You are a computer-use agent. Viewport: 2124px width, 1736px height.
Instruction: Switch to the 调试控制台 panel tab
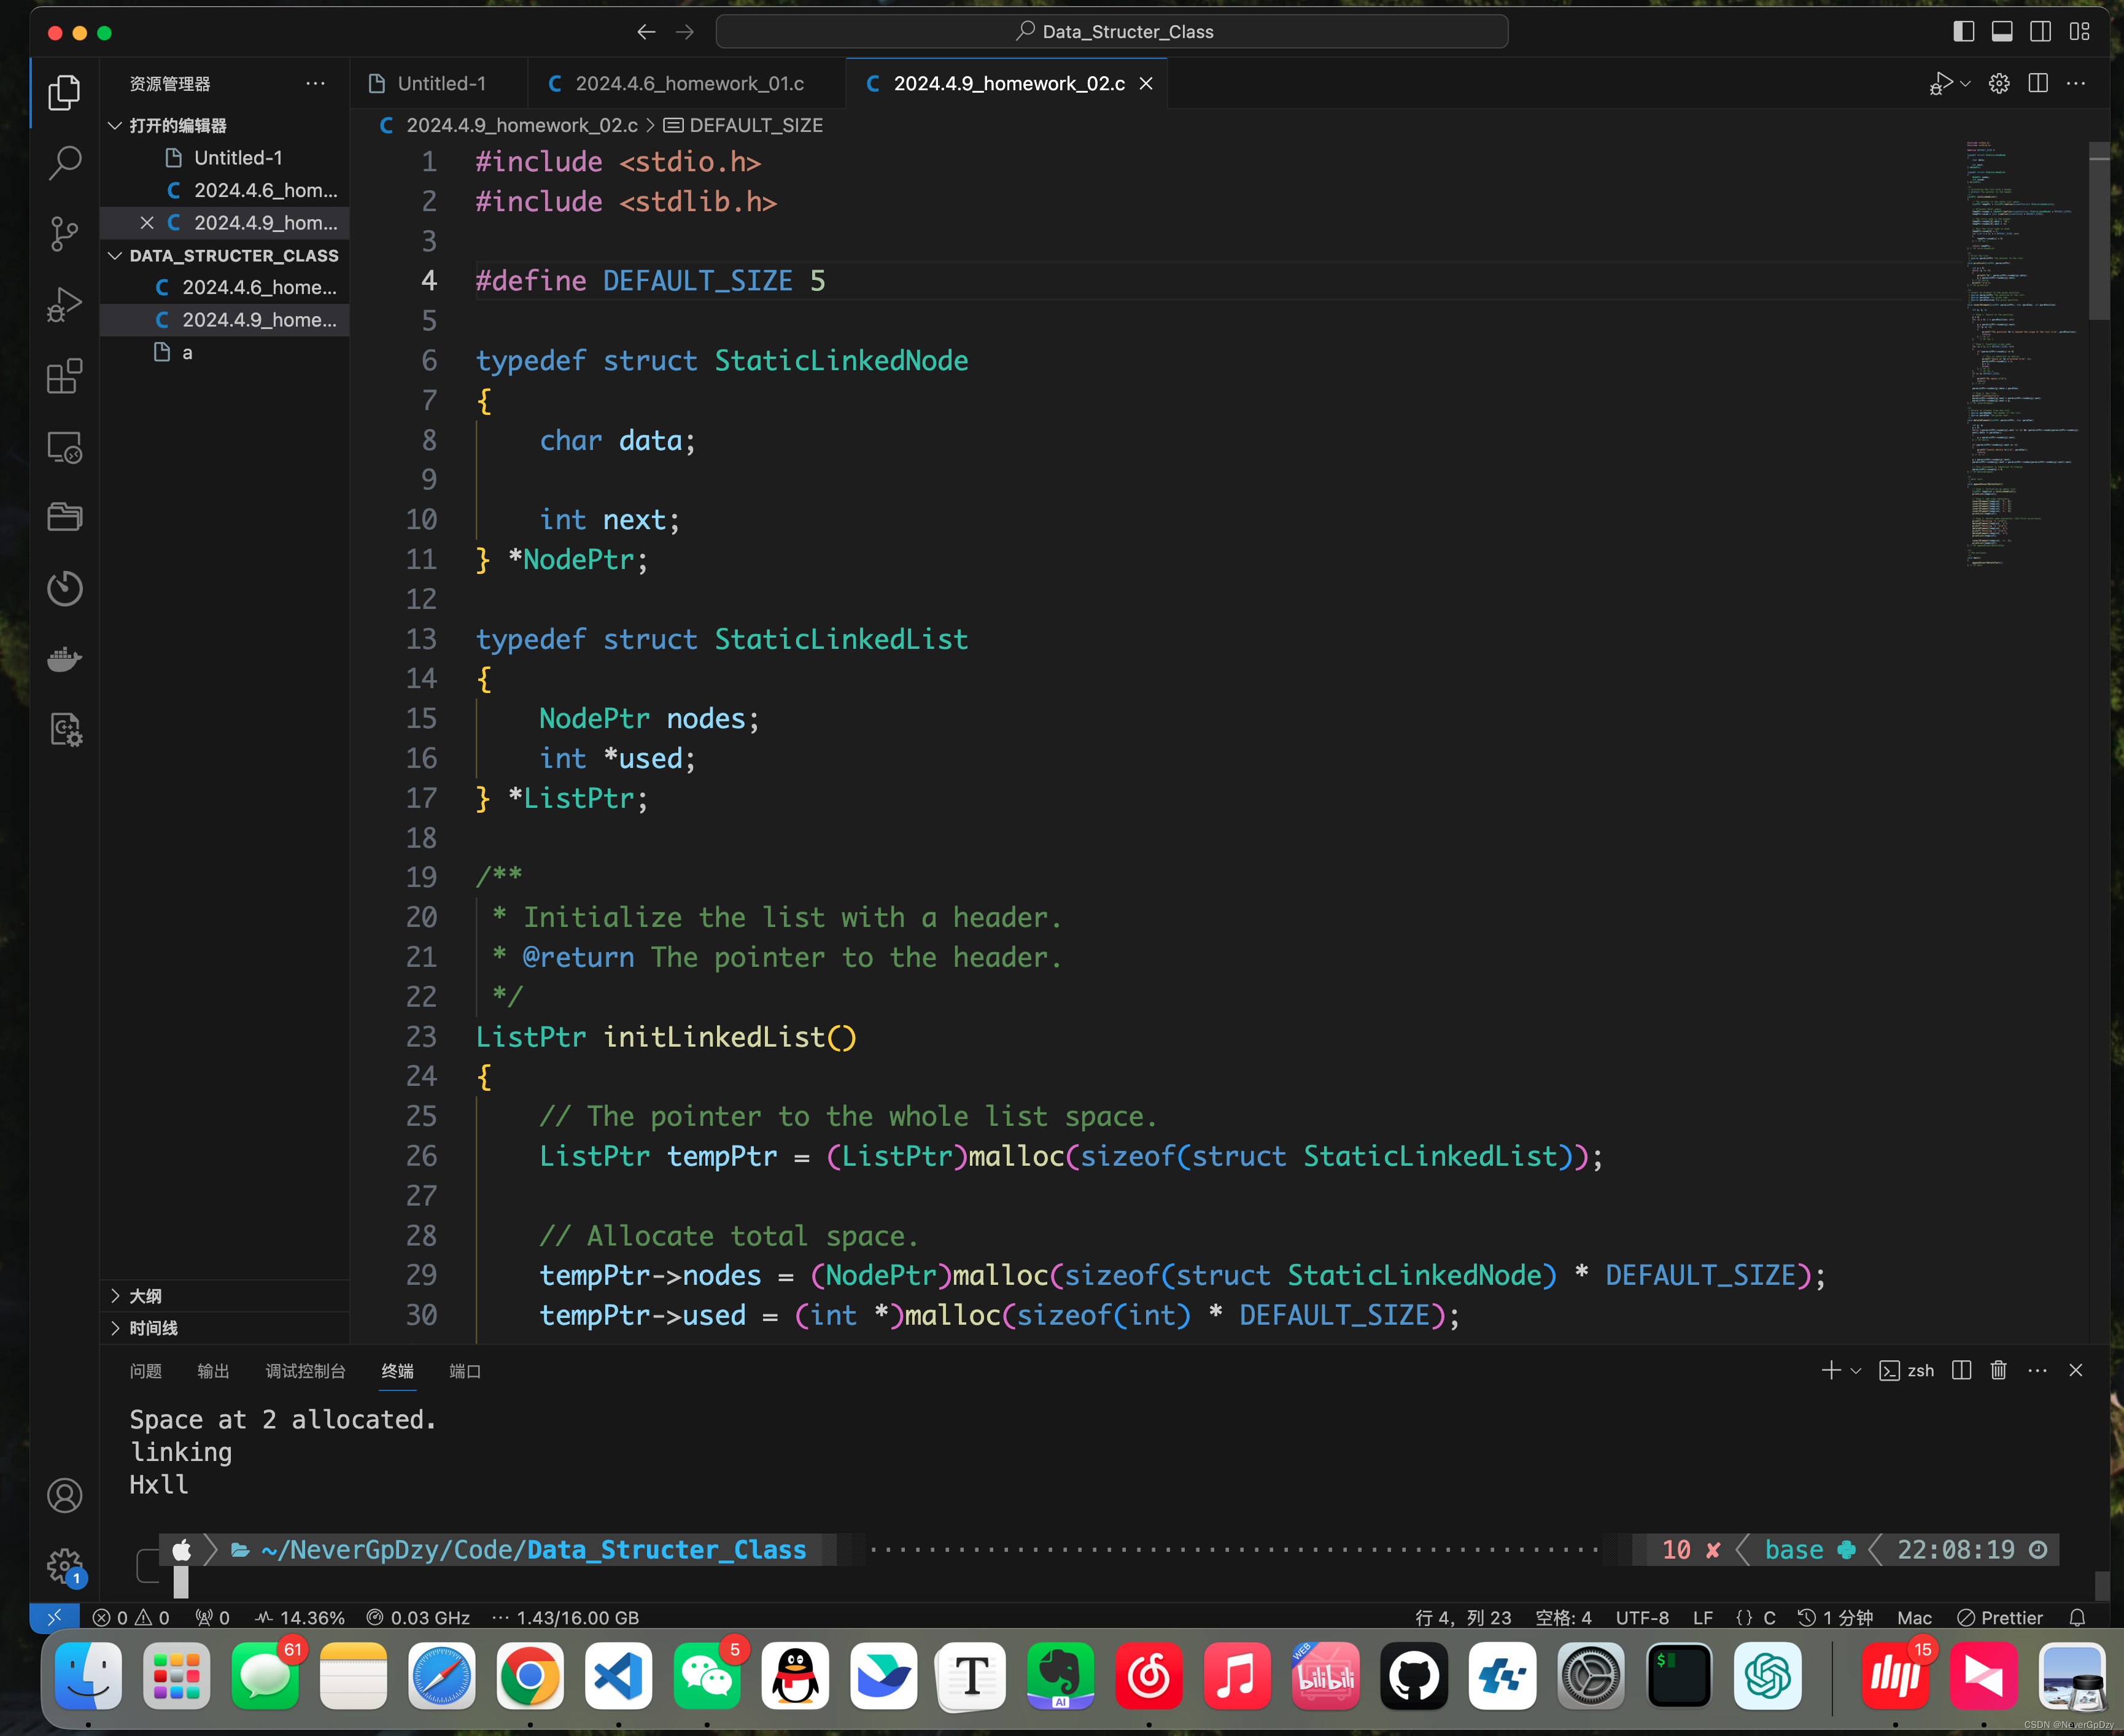pos(305,1370)
